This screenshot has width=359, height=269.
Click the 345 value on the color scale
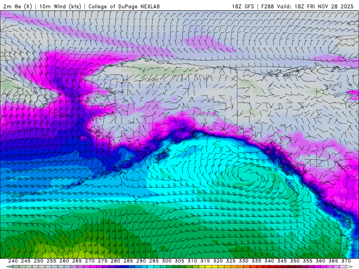[282, 261]
